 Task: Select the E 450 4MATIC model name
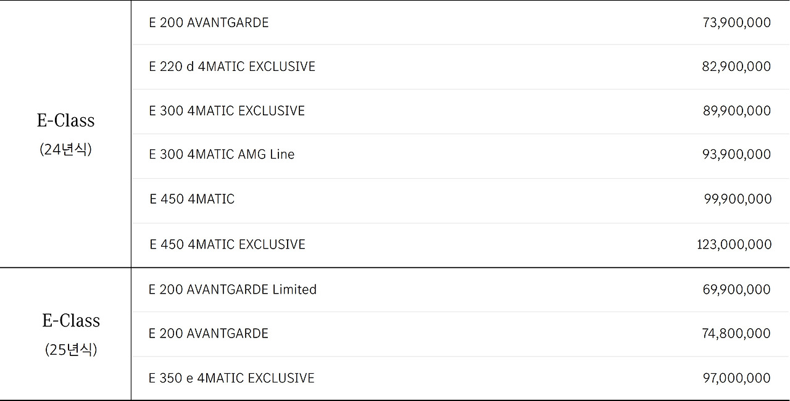(x=192, y=199)
